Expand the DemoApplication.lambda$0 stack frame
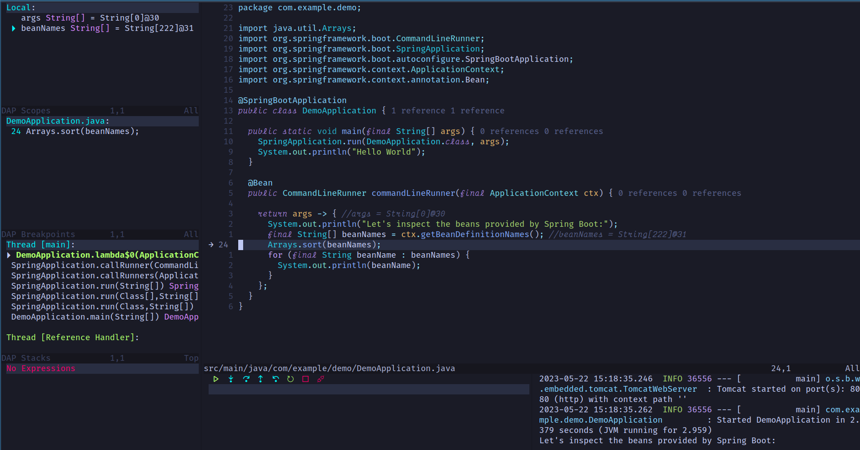The image size is (860, 450). [x=9, y=255]
